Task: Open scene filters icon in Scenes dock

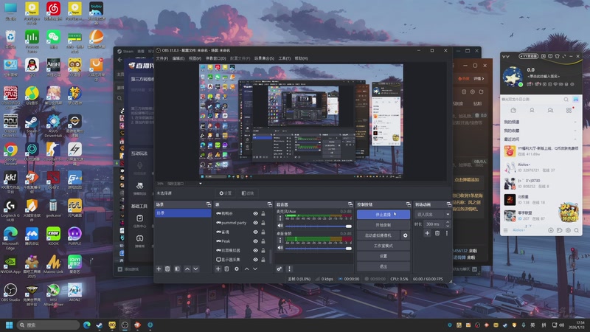Action: 177,269
